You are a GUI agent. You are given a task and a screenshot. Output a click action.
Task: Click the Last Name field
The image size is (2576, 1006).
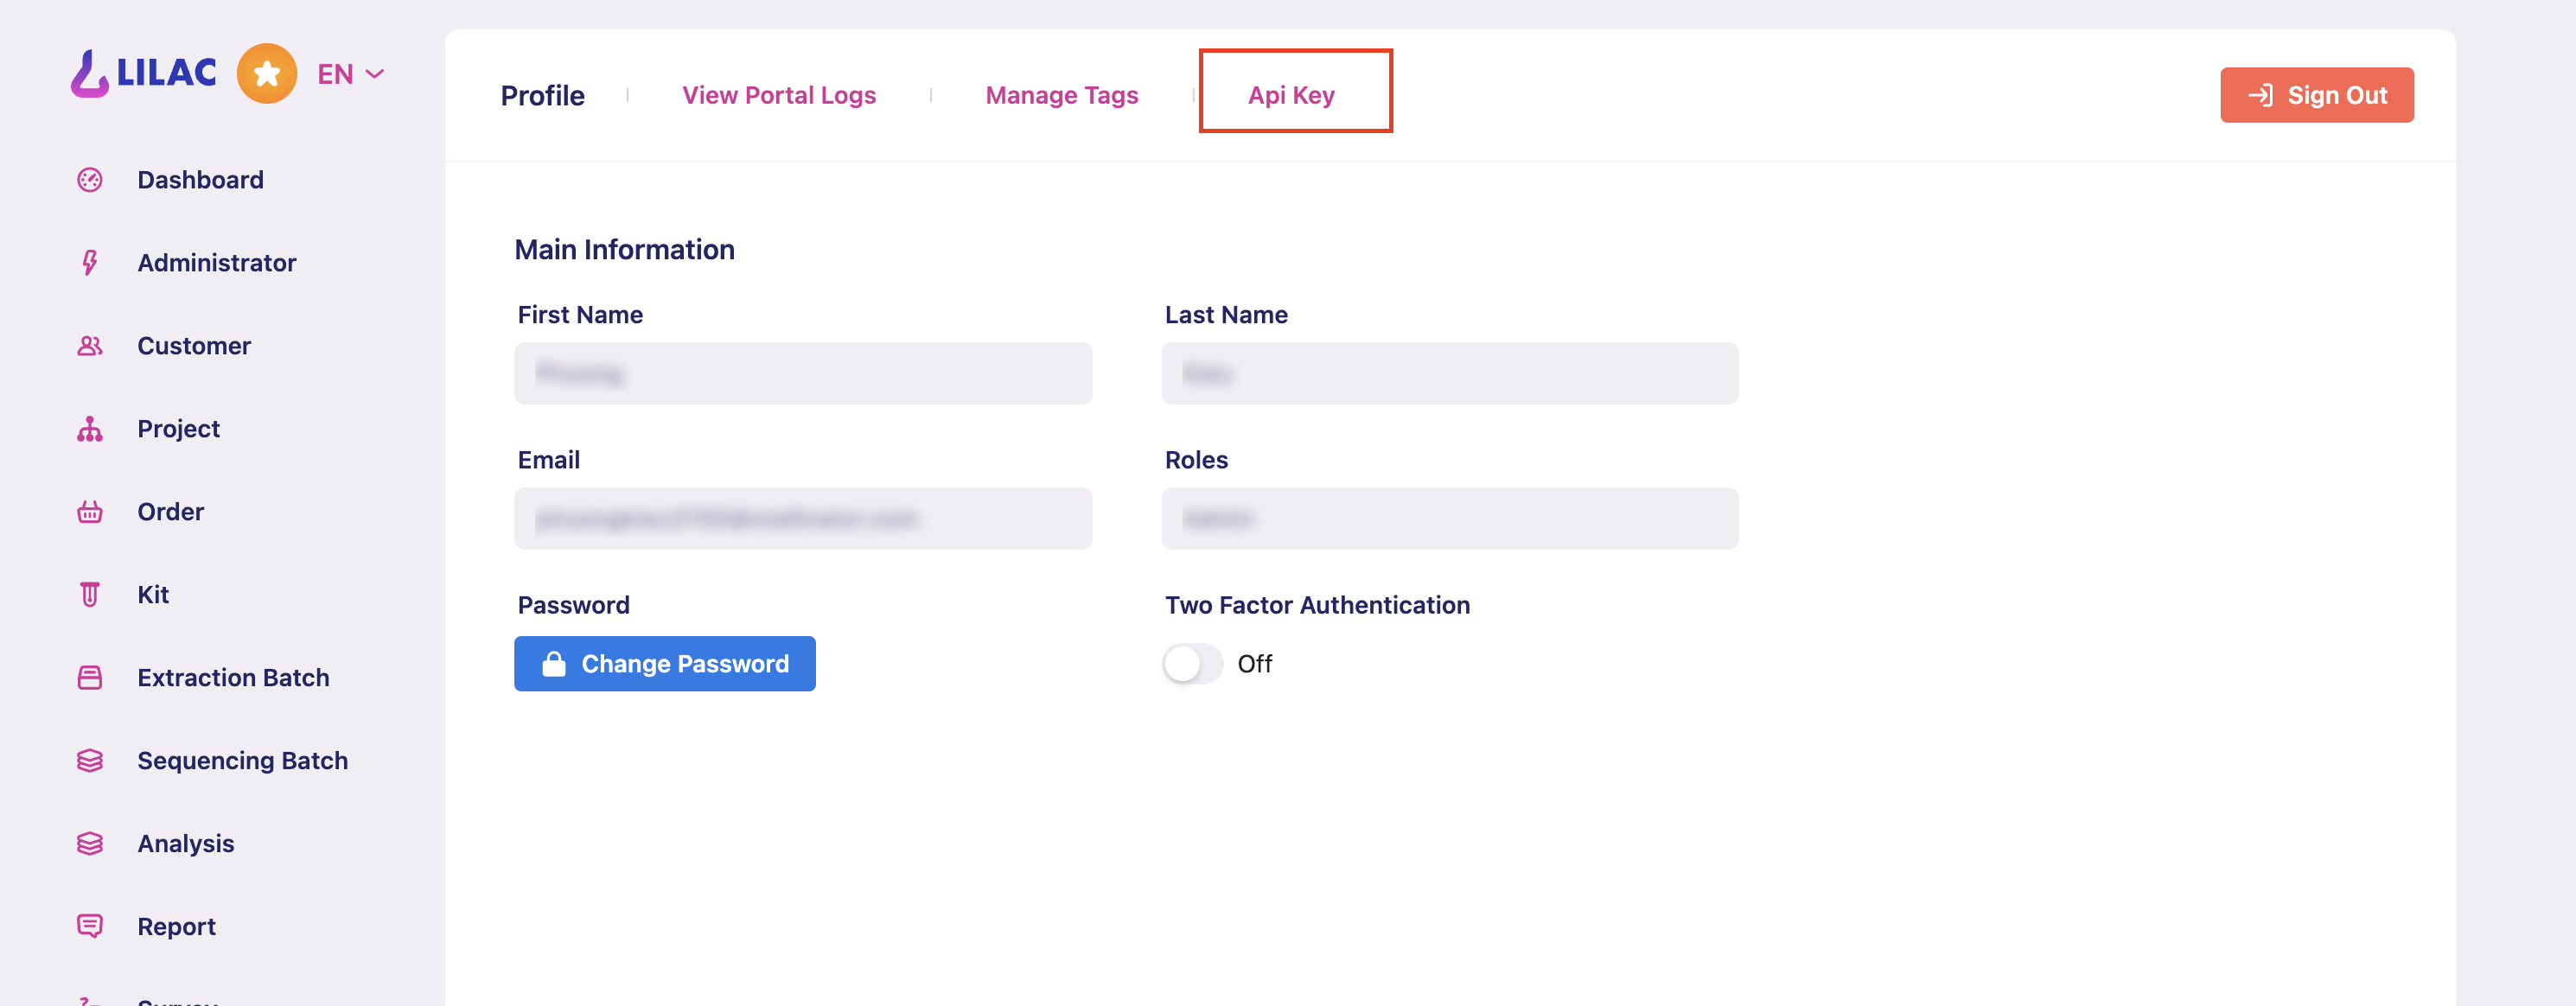click(x=1450, y=373)
